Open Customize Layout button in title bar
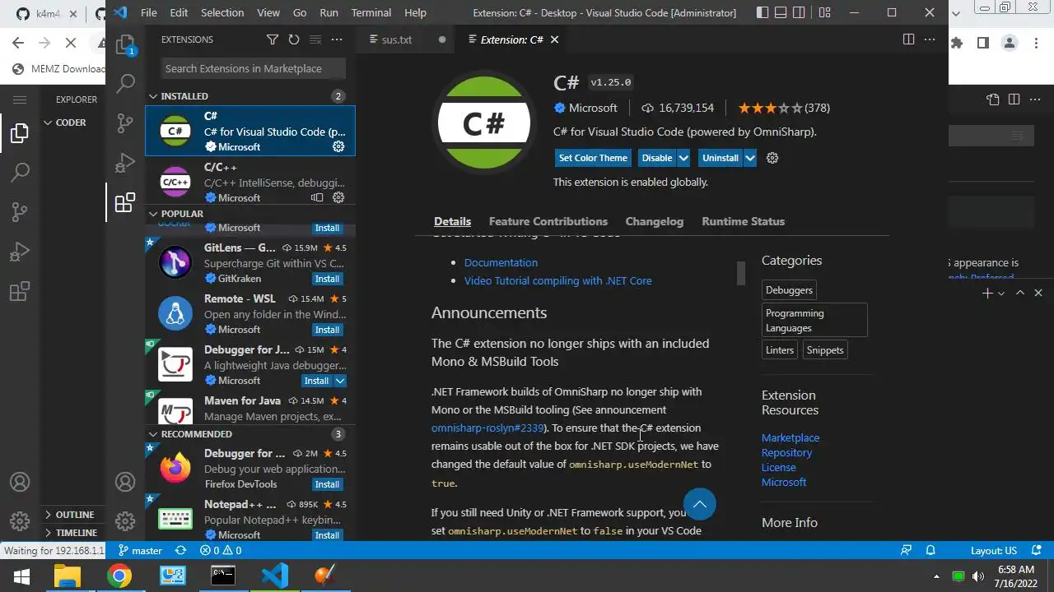This screenshot has width=1054, height=592. tap(824, 12)
